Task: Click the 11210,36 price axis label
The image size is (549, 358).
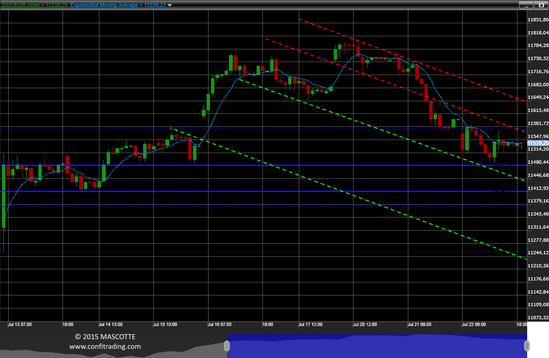Action: [x=538, y=266]
